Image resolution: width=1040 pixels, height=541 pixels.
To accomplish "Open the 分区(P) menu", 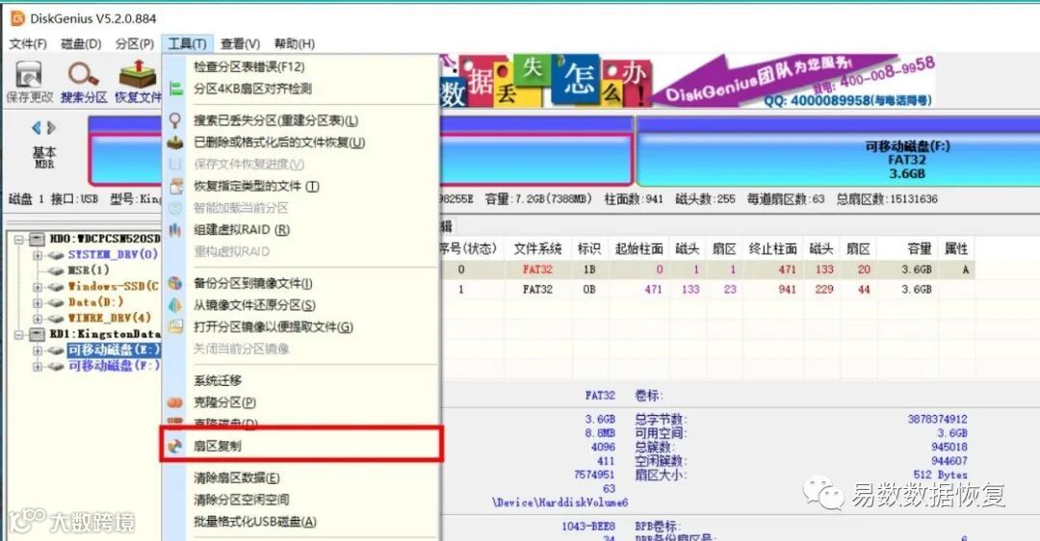I will click(x=135, y=43).
